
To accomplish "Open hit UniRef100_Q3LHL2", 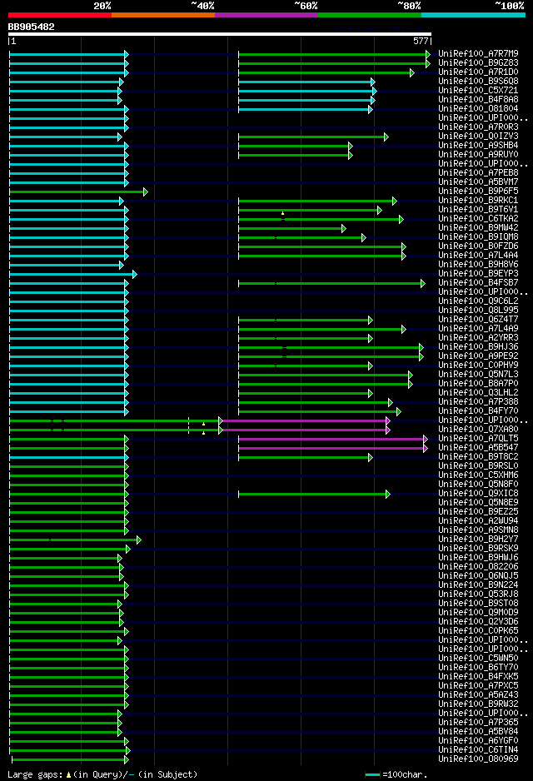I will click(x=478, y=393).
